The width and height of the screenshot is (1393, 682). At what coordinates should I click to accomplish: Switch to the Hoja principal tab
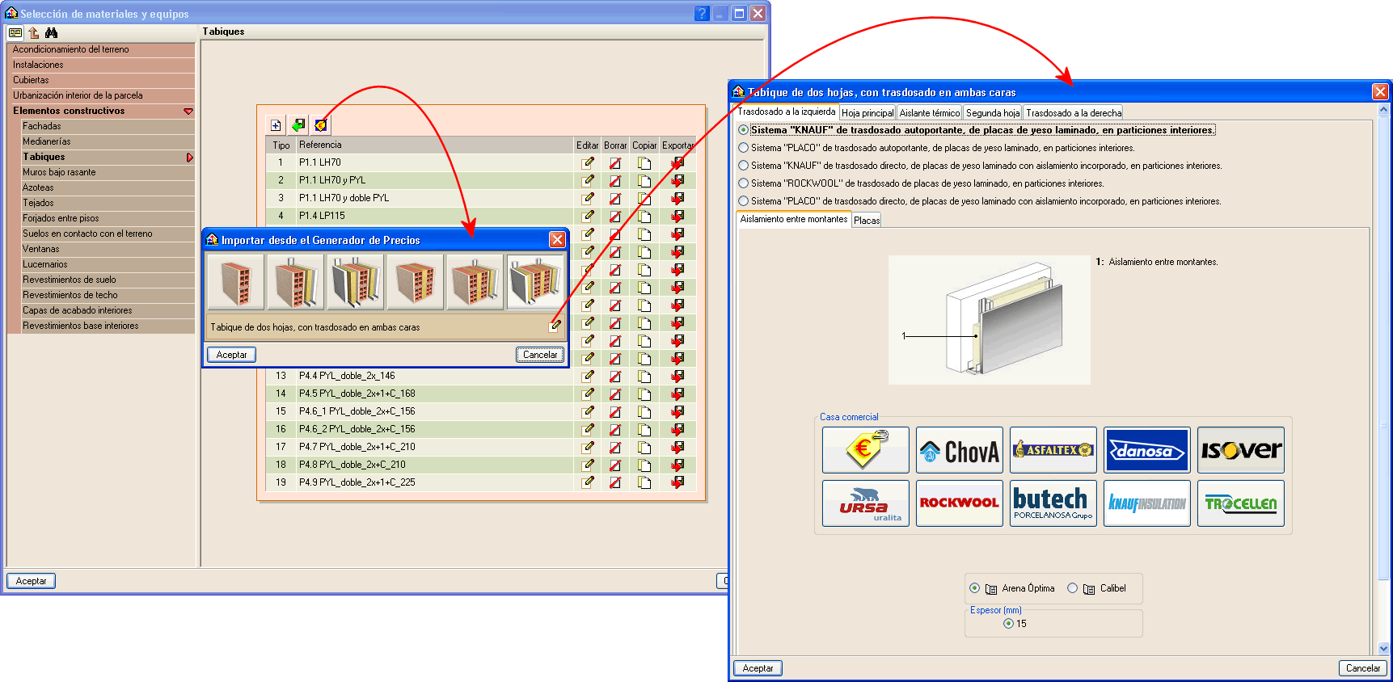coord(867,113)
